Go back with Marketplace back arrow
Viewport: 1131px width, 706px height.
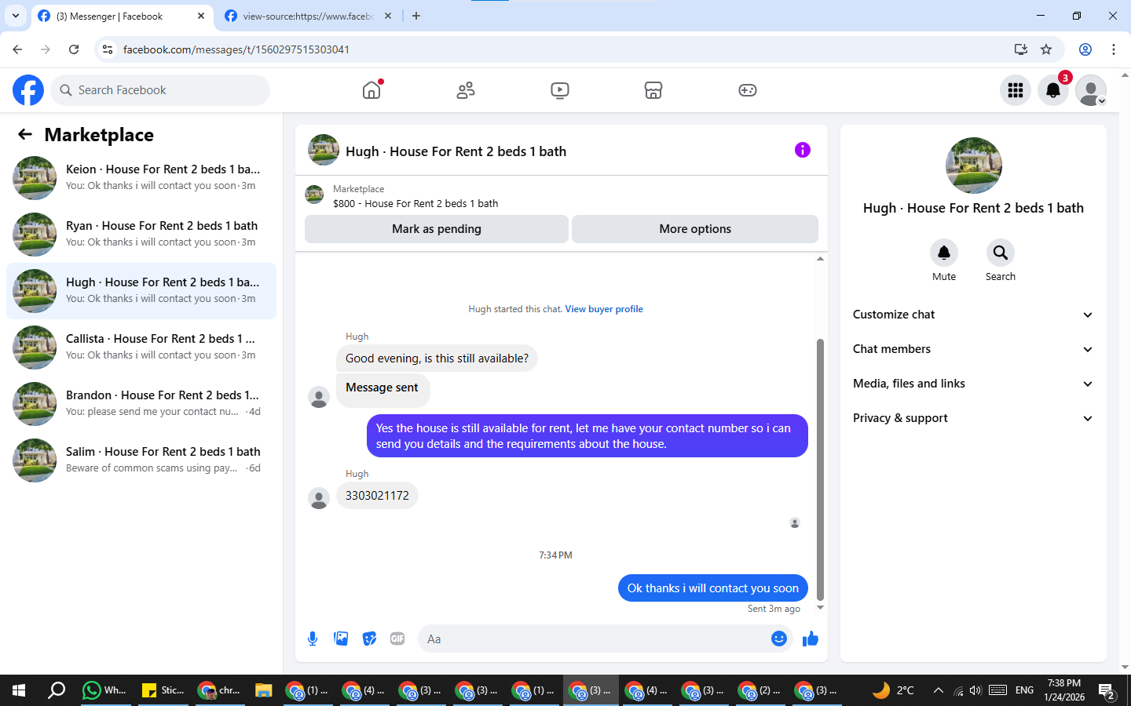click(25, 135)
